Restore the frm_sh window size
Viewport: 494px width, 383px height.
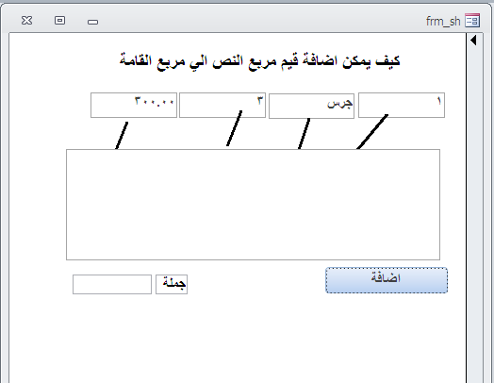pos(59,21)
